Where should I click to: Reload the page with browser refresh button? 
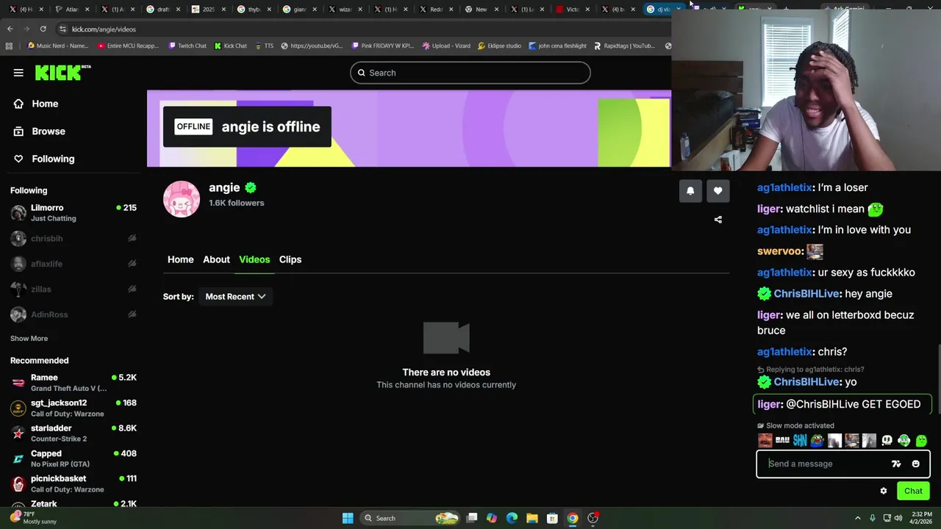click(43, 29)
